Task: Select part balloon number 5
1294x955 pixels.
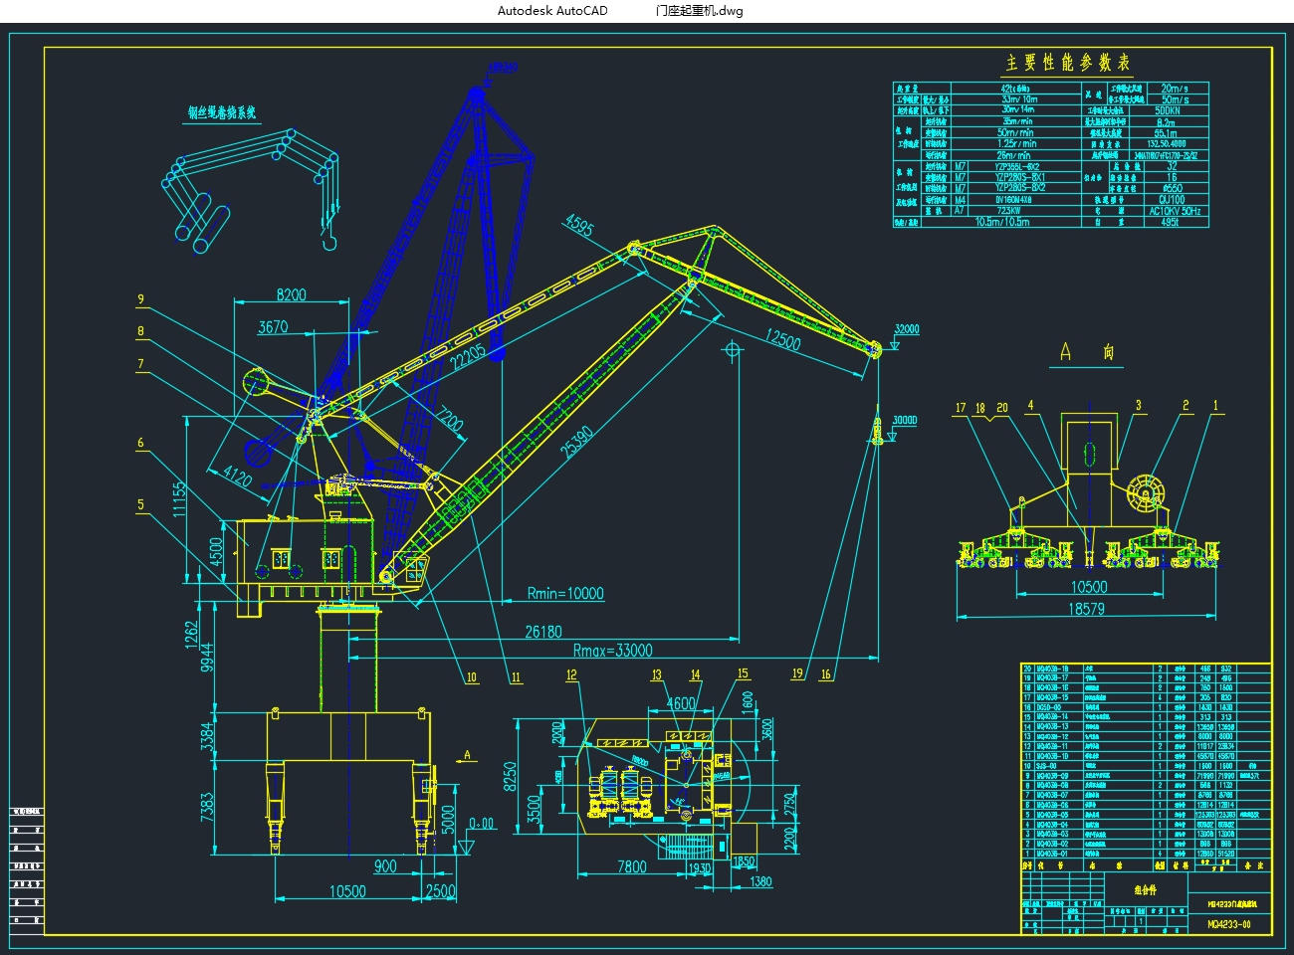Action: [141, 504]
